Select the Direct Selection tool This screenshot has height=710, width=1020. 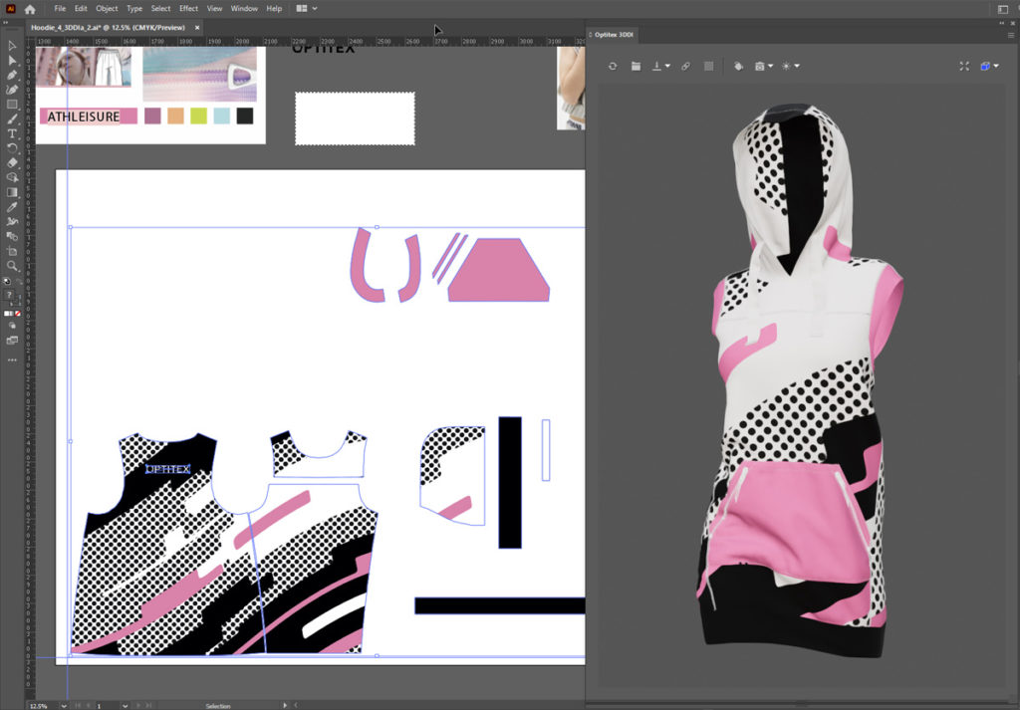click(x=12, y=60)
